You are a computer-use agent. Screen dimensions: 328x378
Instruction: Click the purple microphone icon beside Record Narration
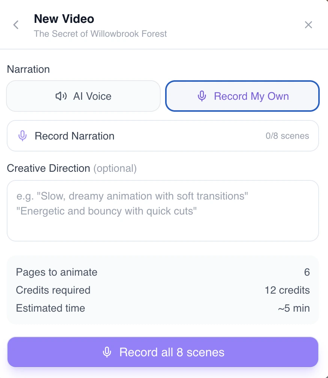[23, 135]
